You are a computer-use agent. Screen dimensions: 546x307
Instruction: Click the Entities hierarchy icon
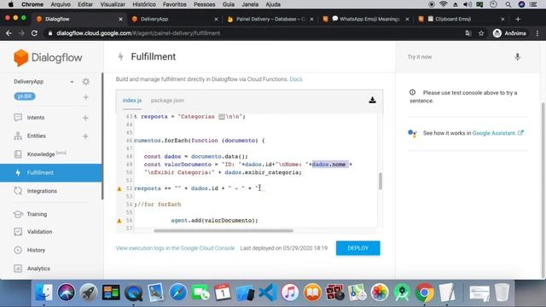pyautogui.click(x=18, y=136)
